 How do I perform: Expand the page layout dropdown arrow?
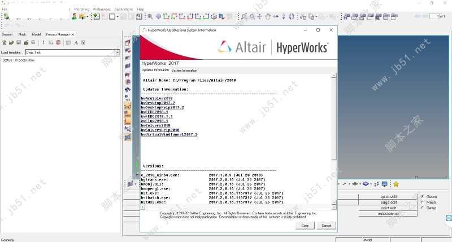pyautogui.click(x=118, y=17)
